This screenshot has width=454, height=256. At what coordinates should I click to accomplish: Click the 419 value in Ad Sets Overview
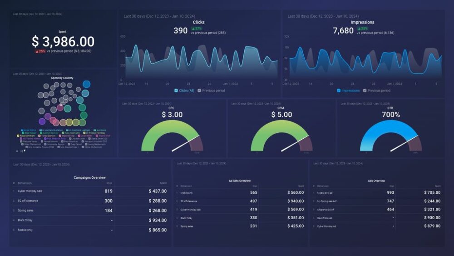coord(254,209)
